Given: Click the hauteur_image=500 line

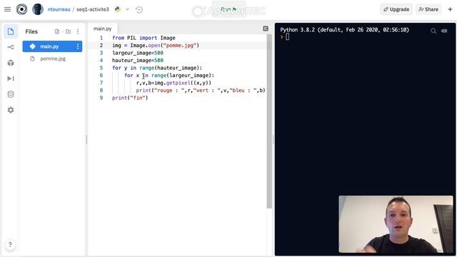Looking at the screenshot, I should point(138,60).
